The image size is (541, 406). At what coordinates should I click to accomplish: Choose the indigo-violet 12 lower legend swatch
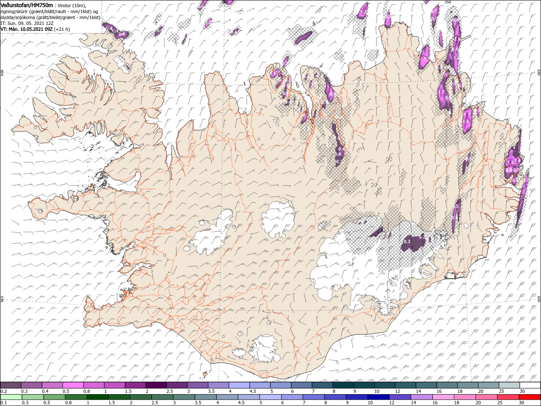[399, 397]
